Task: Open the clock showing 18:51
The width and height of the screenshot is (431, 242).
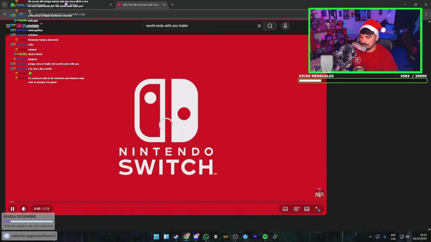Action: pyautogui.click(x=420, y=237)
